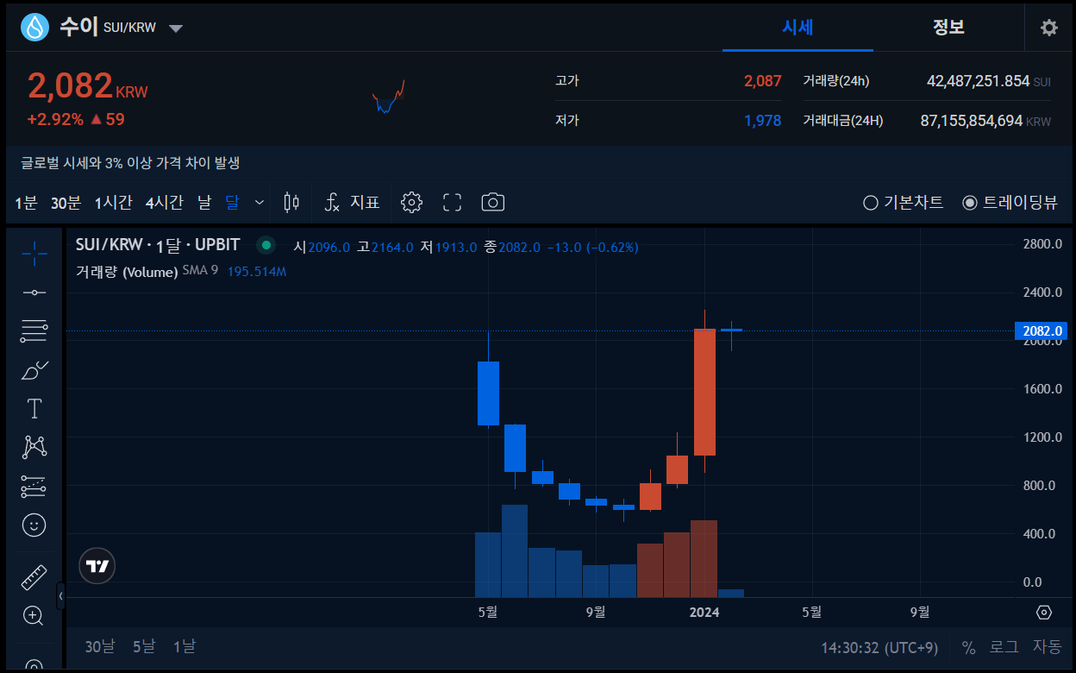The height and width of the screenshot is (673, 1076).
Task: Select the trend line drawing tool
Action: coord(34,292)
